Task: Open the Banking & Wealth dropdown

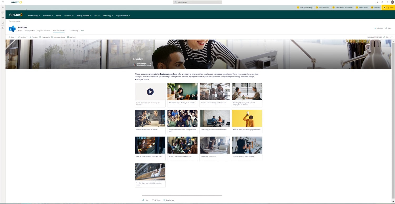Action: [x=84, y=16]
